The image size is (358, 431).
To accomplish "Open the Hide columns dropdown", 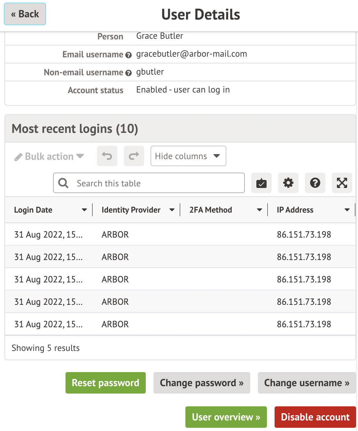I will pyautogui.click(x=188, y=156).
